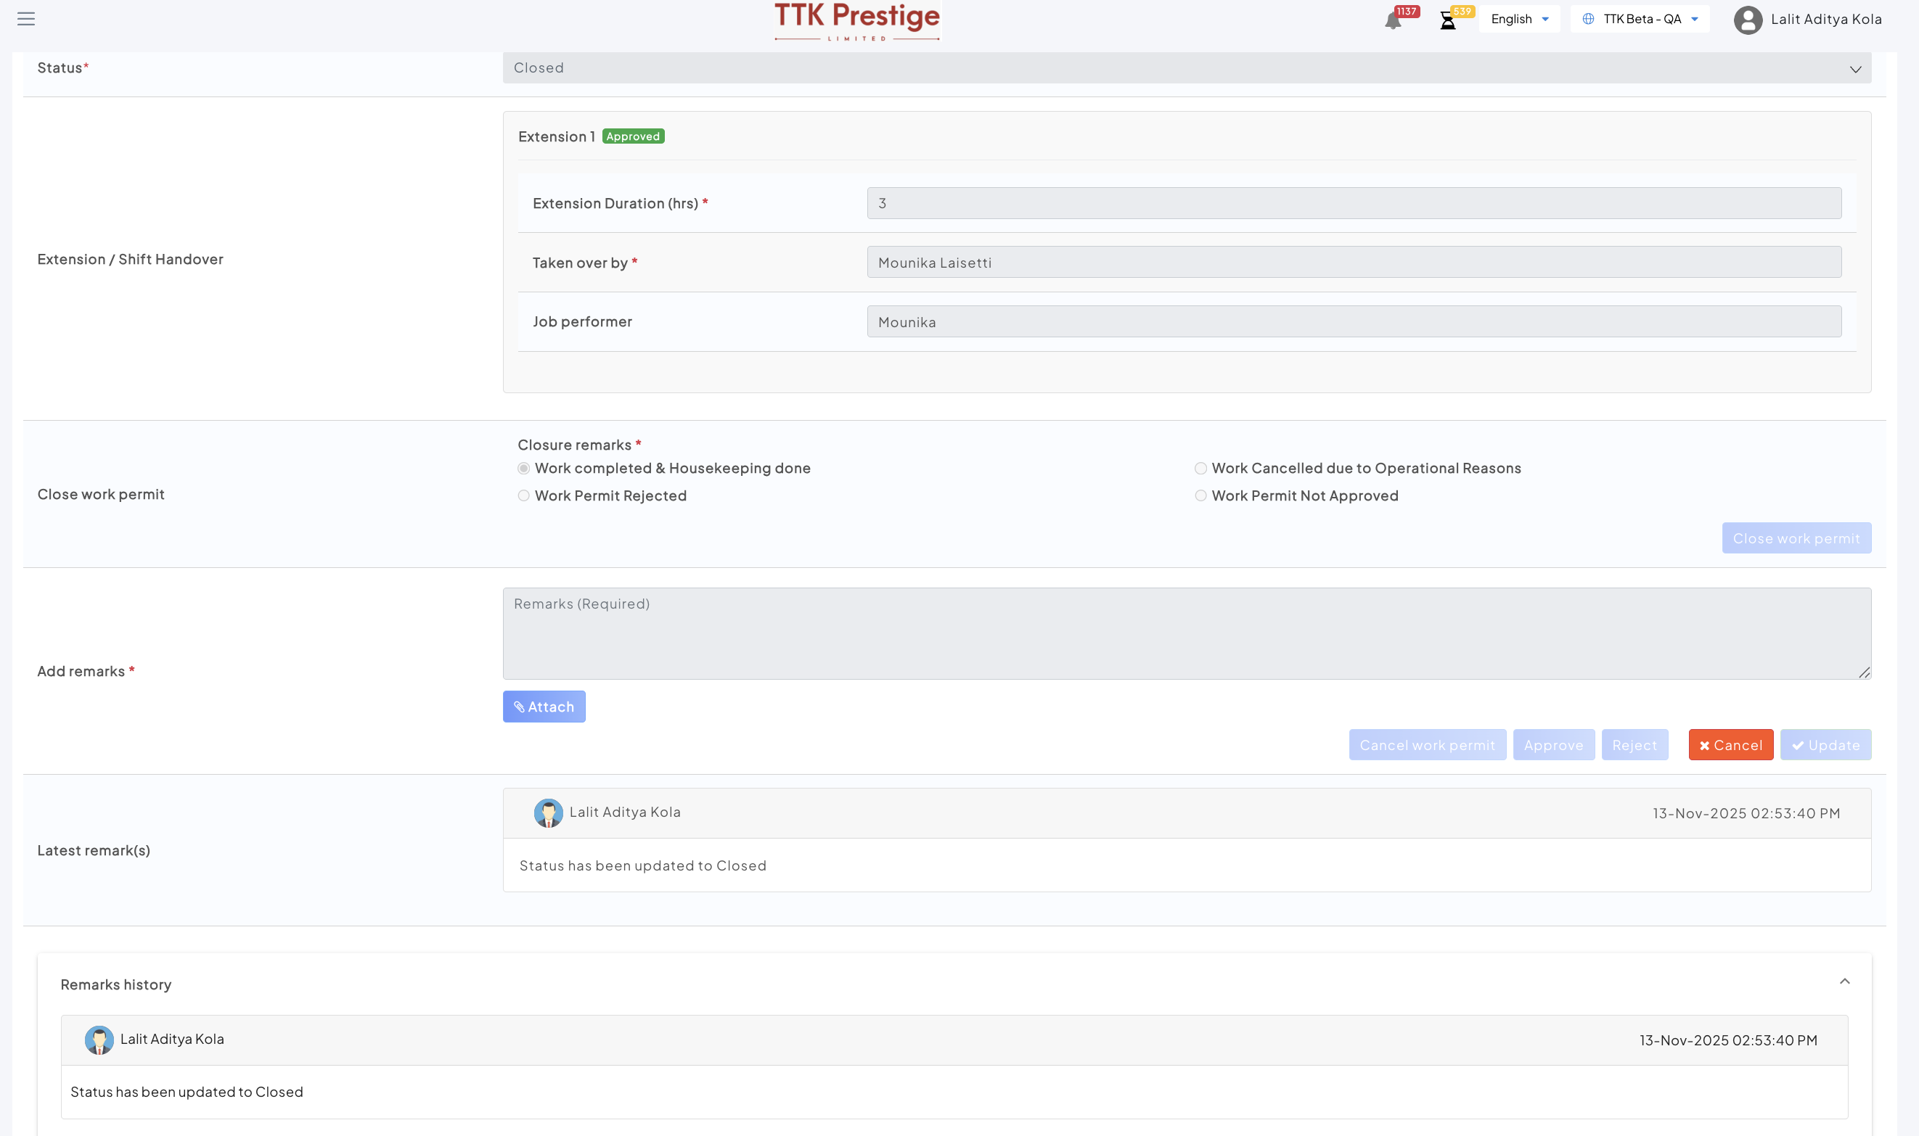The height and width of the screenshot is (1136, 1919).
Task: Click into the Remarks (Required) text area
Action: click(1186, 634)
